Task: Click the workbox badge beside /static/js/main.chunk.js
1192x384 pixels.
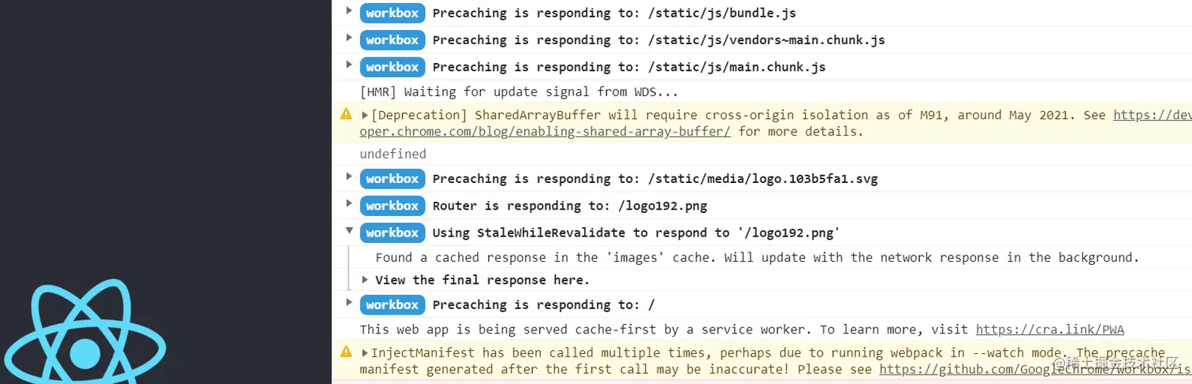Action: pyautogui.click(x=393, y=66)
